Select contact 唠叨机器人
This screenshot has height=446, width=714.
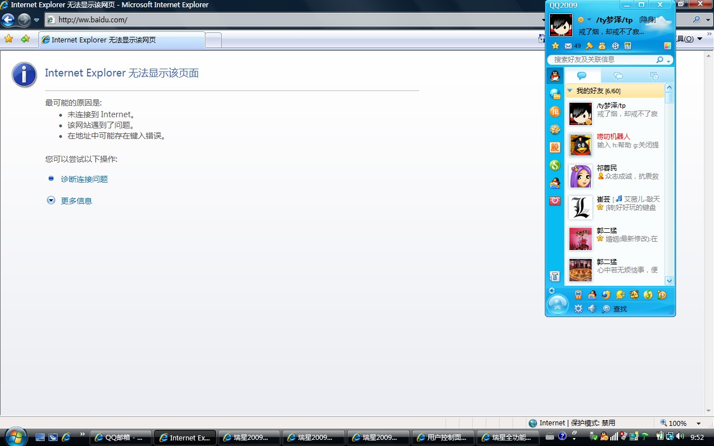click(x=614, y=145)
